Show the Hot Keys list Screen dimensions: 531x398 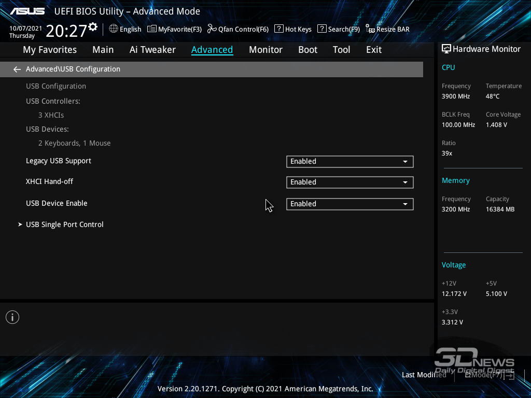point(293,29)
